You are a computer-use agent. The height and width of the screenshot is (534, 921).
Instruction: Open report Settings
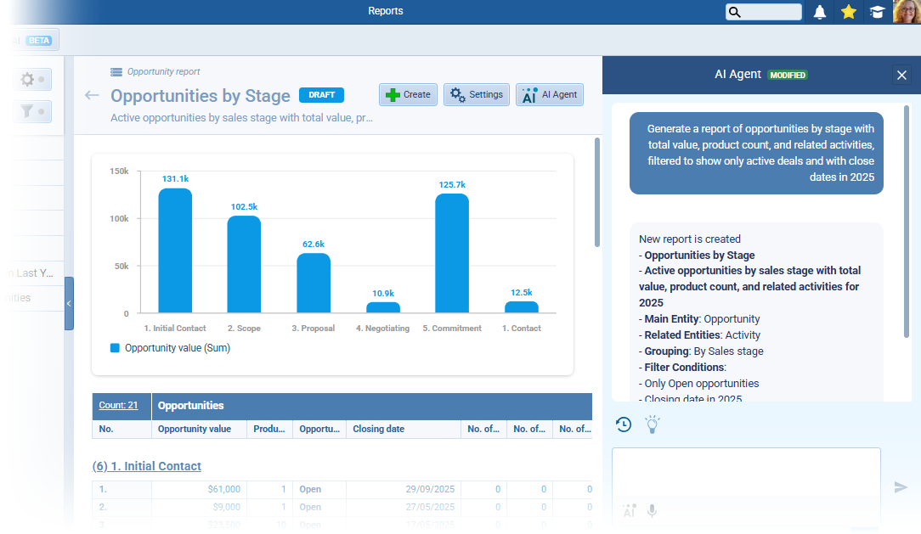477,94
